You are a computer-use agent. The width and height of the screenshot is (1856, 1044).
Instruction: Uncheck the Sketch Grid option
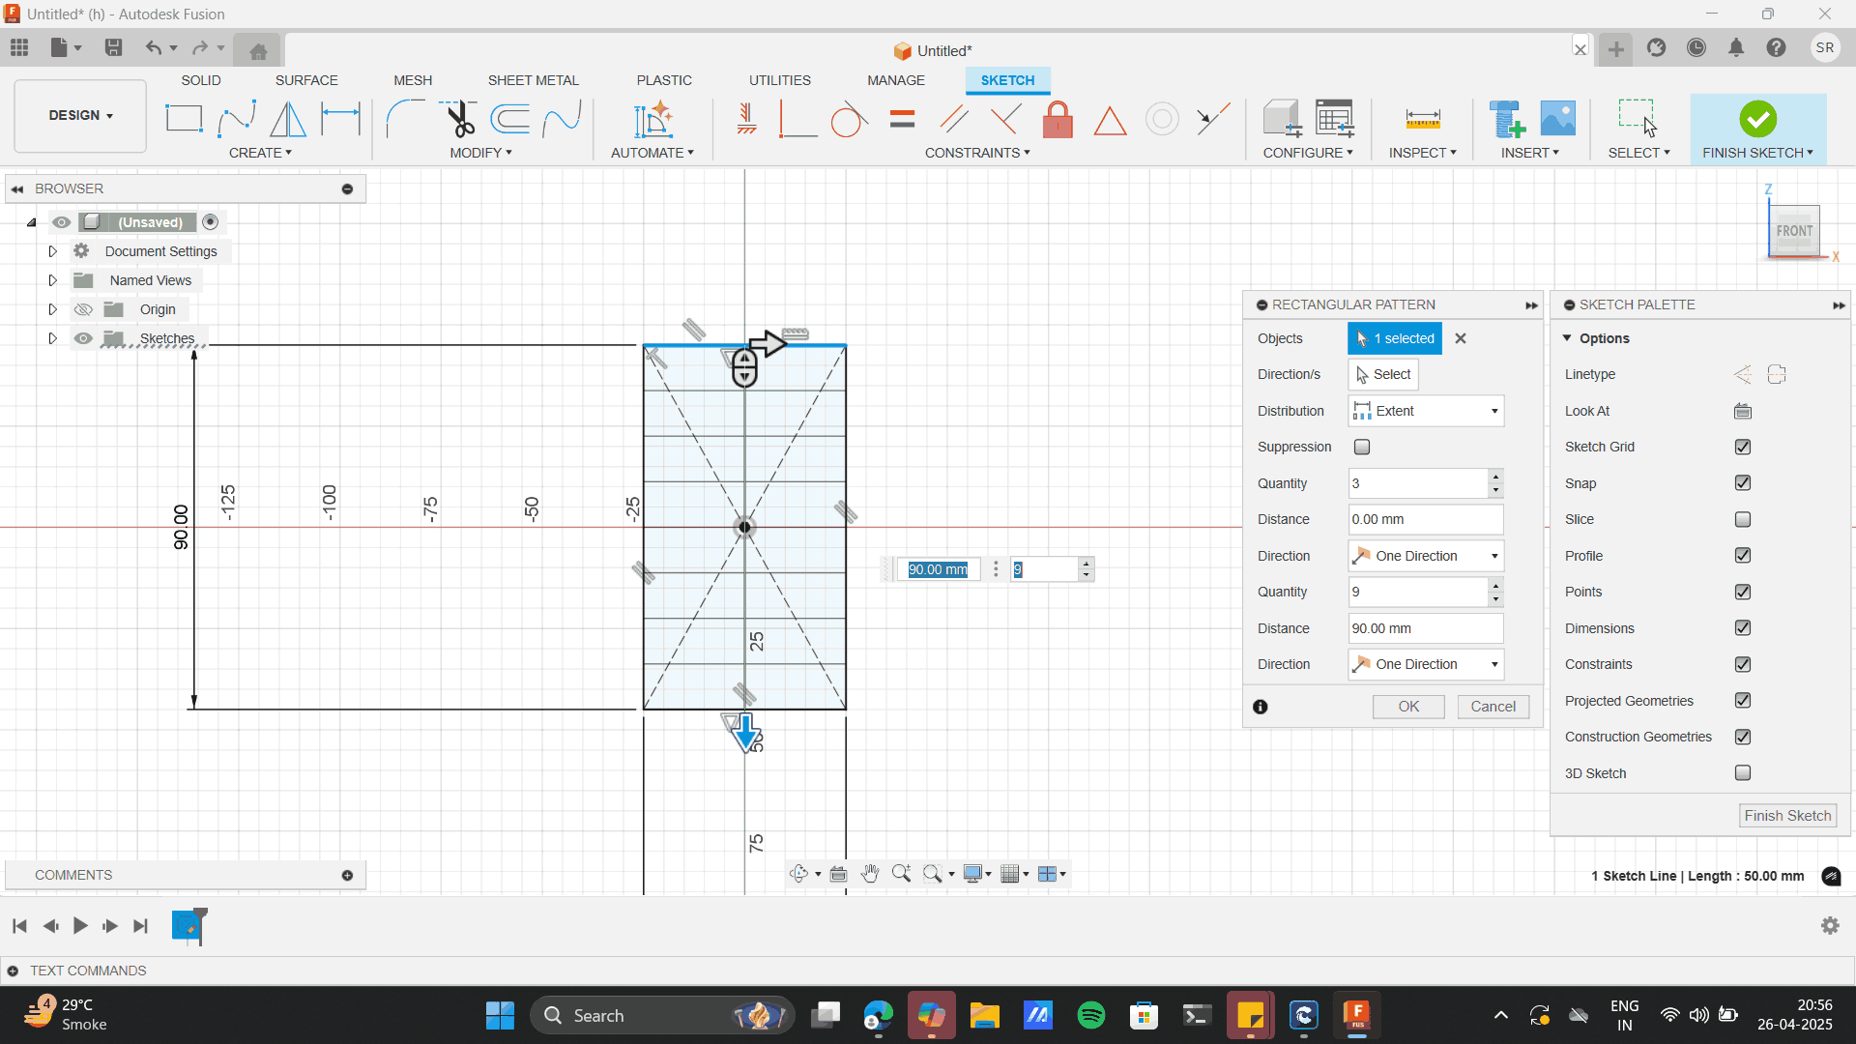(1743, 447)
